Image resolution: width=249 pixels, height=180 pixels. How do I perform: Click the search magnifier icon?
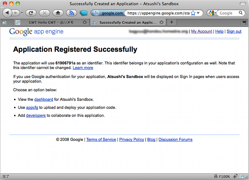pyautogui.click(x=241, y=13)
